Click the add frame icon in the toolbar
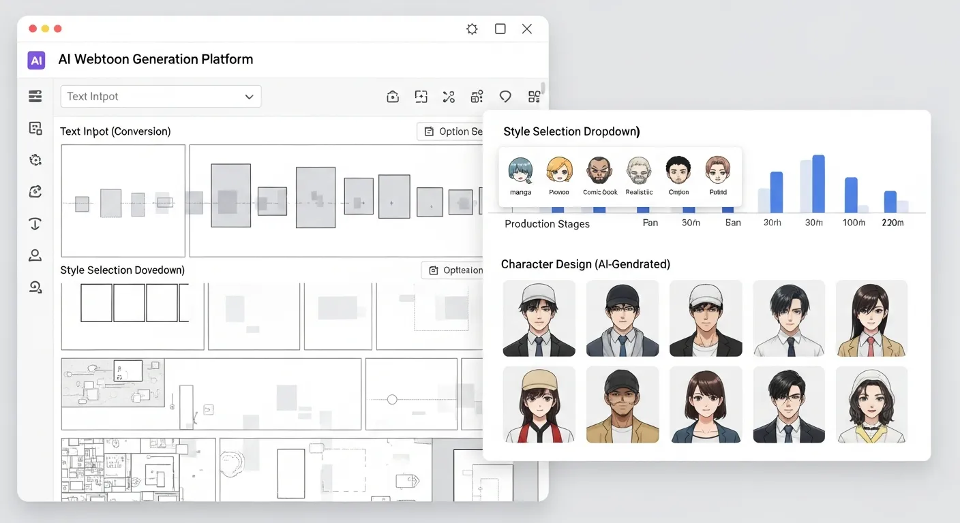The width and height of the screenshot is (960, 523). pyautogui.click(x=421, y=96)
